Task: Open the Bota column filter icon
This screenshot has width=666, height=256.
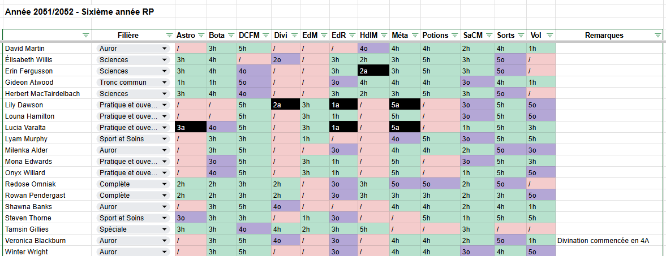Action: point(231,35)
